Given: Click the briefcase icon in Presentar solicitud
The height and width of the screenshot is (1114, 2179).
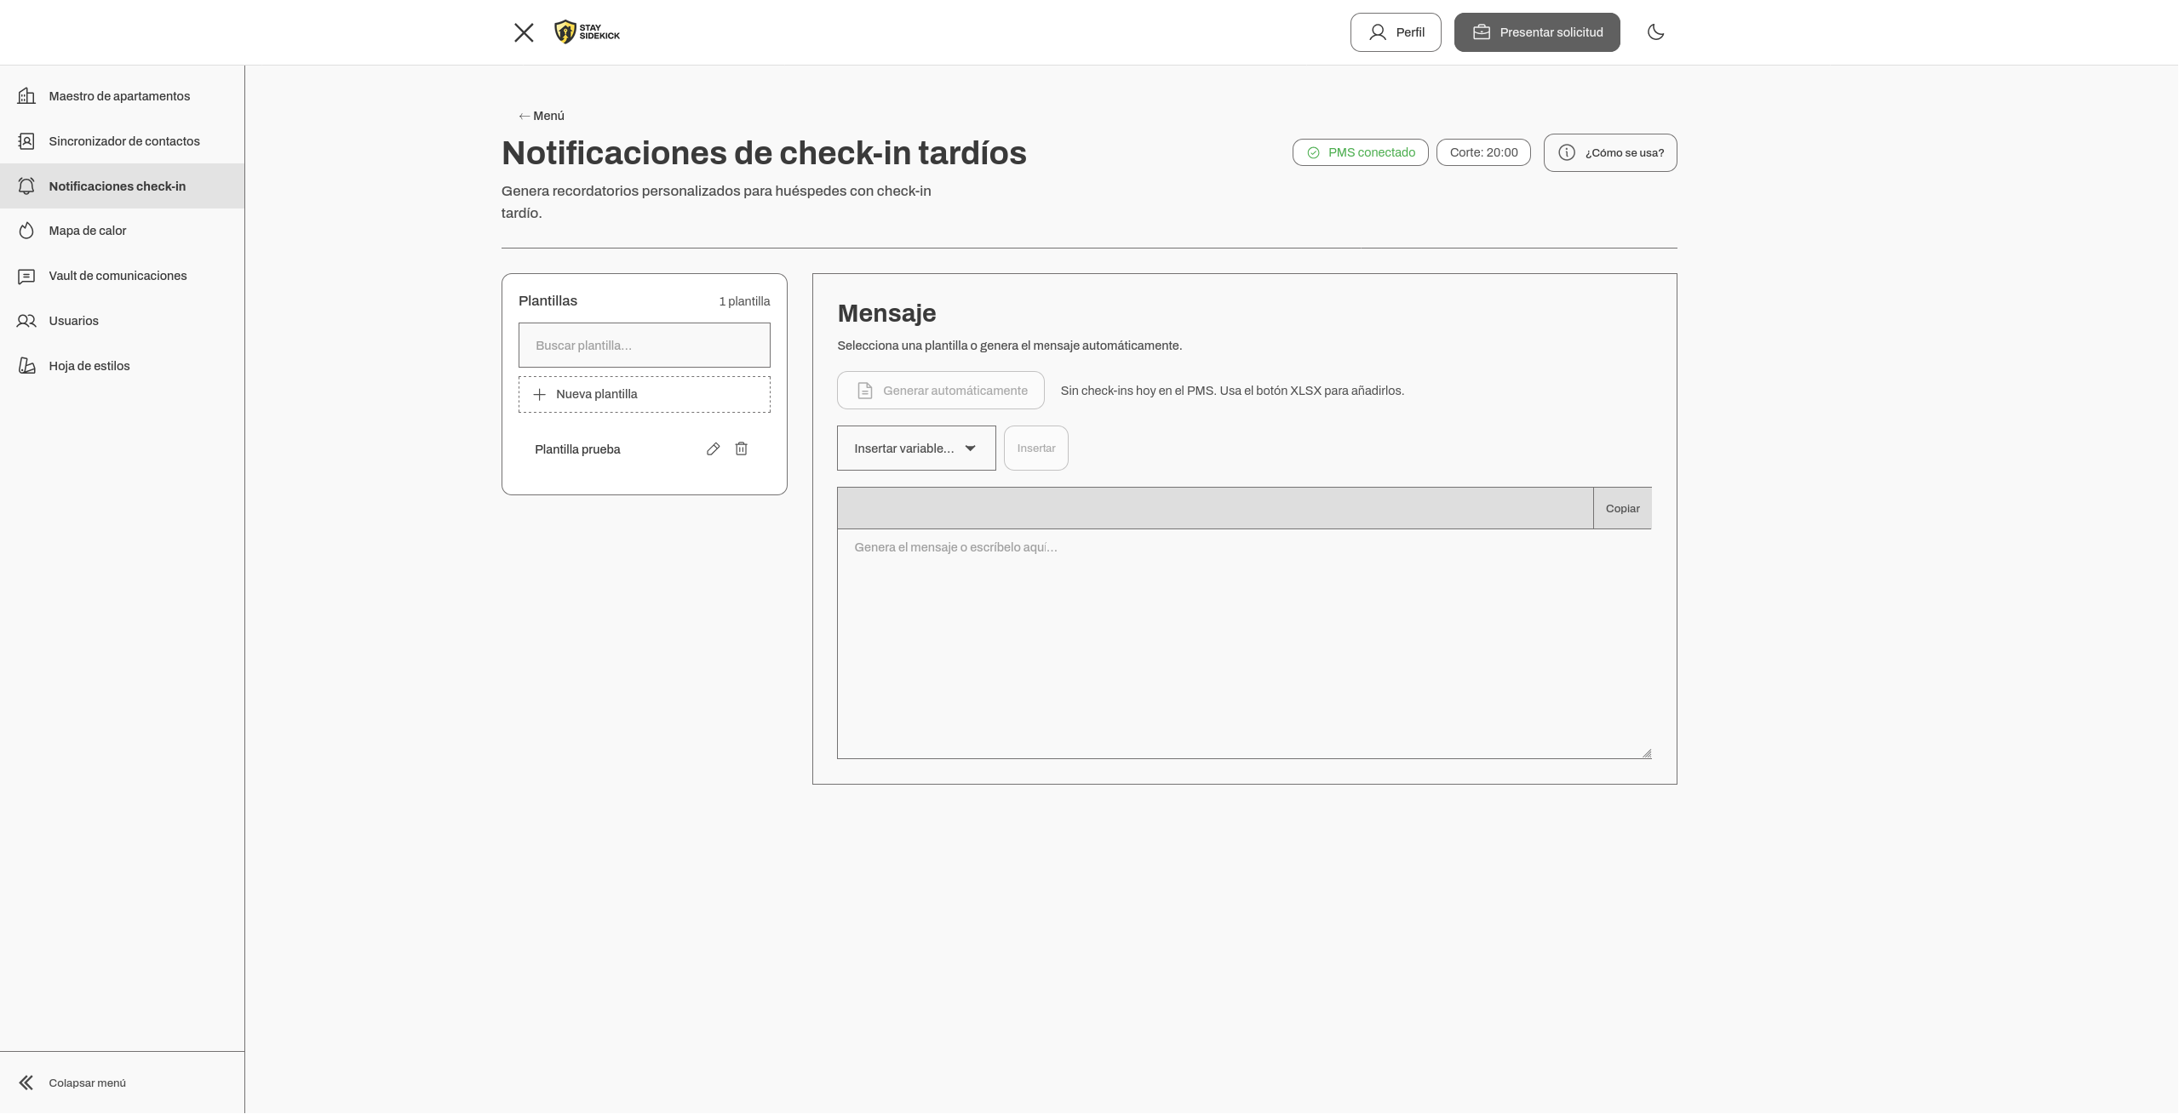Looking at the screenshot, I should pyautogui.click(x=1481, y=32).
